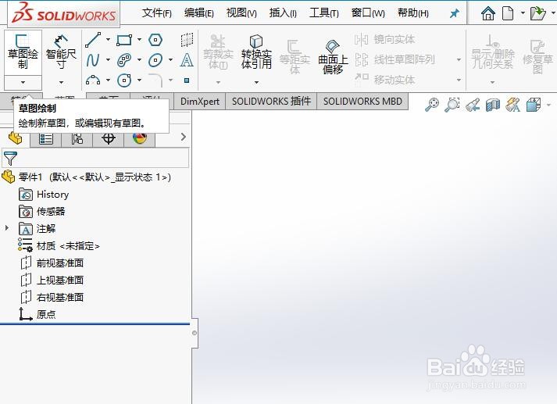Select the Arc sketch tool
The image size is (557, 404).
click(93, 80)
